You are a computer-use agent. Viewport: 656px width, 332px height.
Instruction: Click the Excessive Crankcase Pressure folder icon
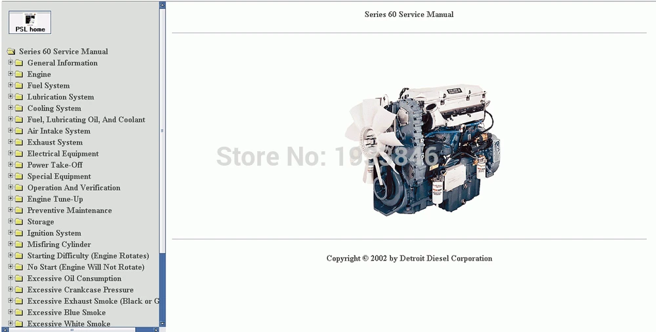tap(19, 289)
